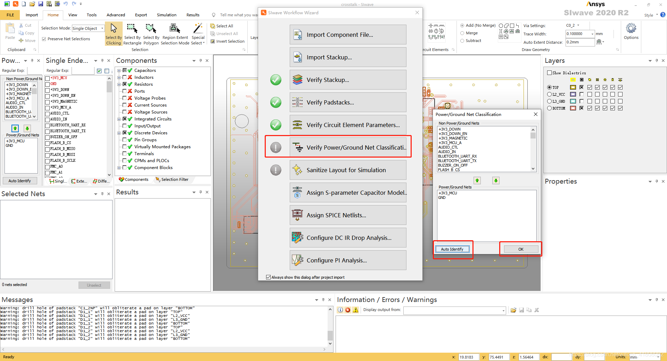This screenshot has height=361, width=667.
Task: Click the Unselect button in Selected Nets
Action: click(94, 285)
